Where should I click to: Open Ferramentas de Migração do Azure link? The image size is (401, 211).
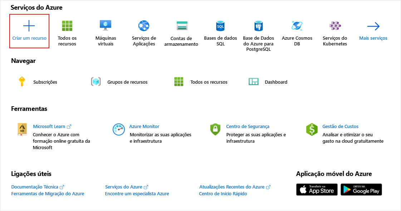[x=48, y=193]
